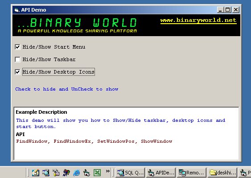Click the 'This demo will show you' description text
251x178 pixels.
(x=120, y=124)
